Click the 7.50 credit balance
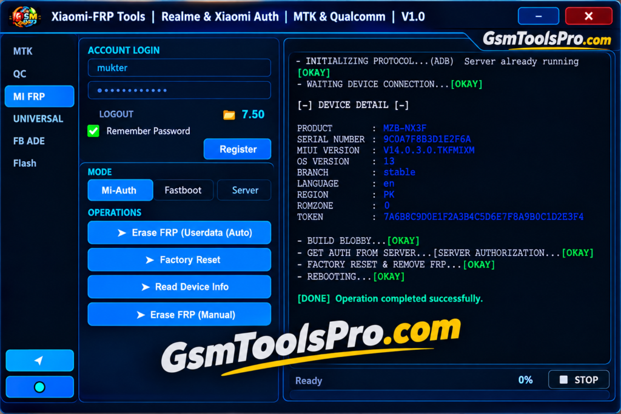Screen dimensions: 621x414 253,115
